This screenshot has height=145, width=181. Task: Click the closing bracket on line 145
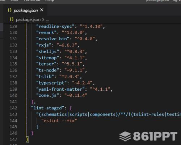click(37, 127)
